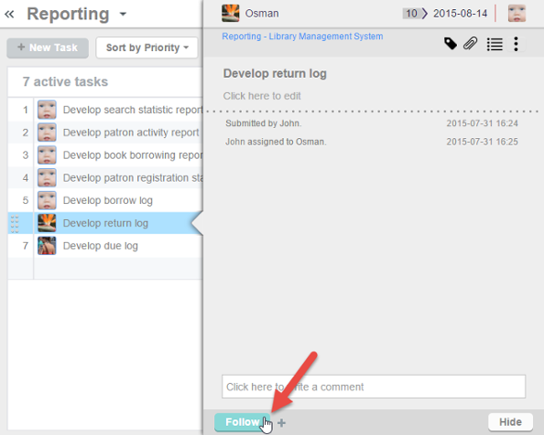Change the due date 2015-08-14
The height and width of the screenshot is (435, 544).
tap(460, 14)
